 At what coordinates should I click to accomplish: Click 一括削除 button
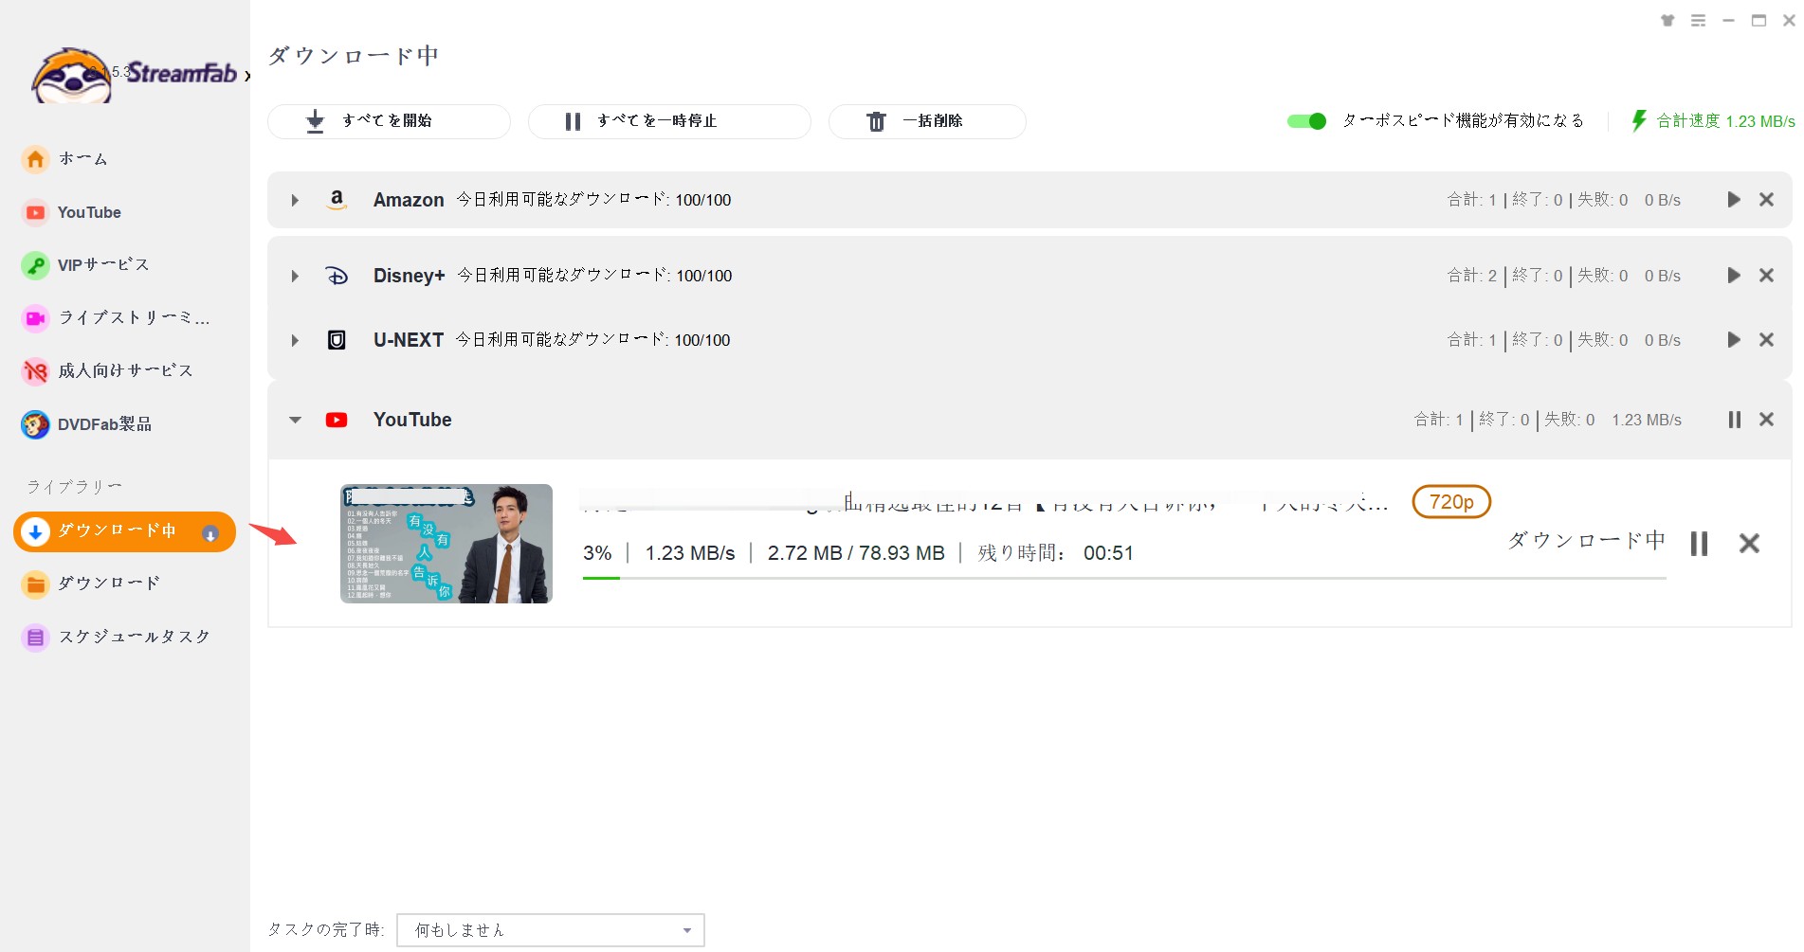click(927, 121)
